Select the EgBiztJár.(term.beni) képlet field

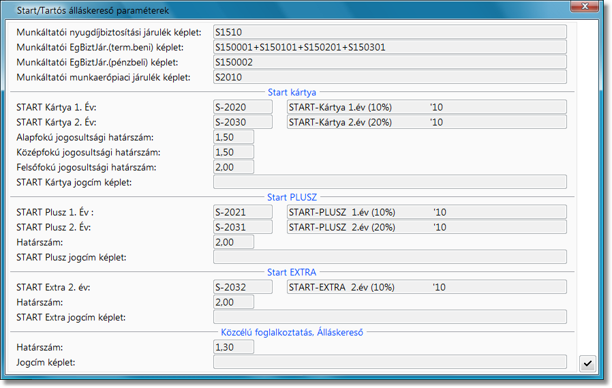pos(389,47)
